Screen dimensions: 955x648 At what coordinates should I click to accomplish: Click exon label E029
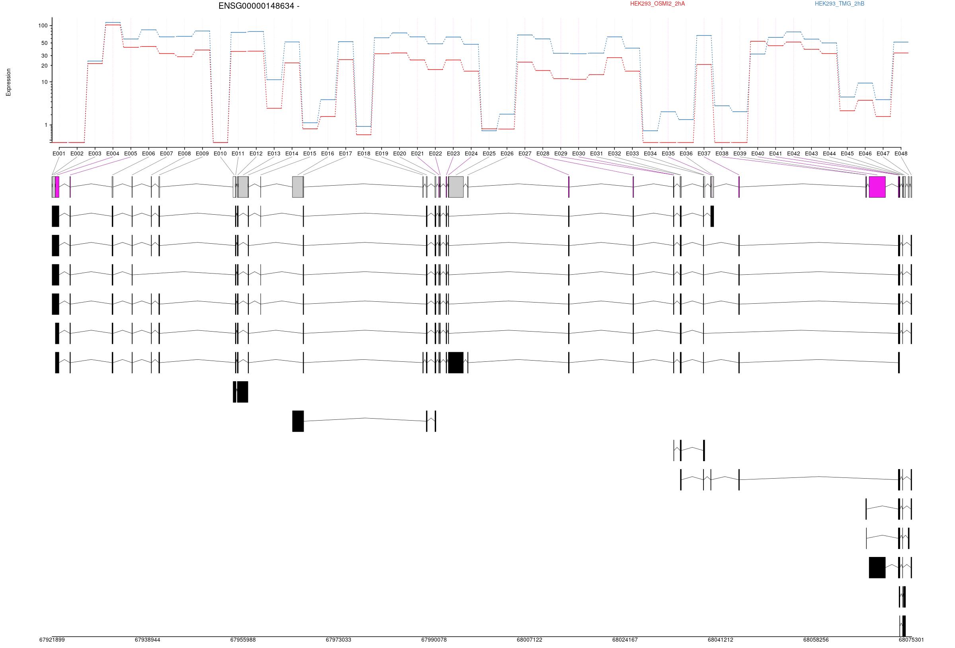coord(561,153)
